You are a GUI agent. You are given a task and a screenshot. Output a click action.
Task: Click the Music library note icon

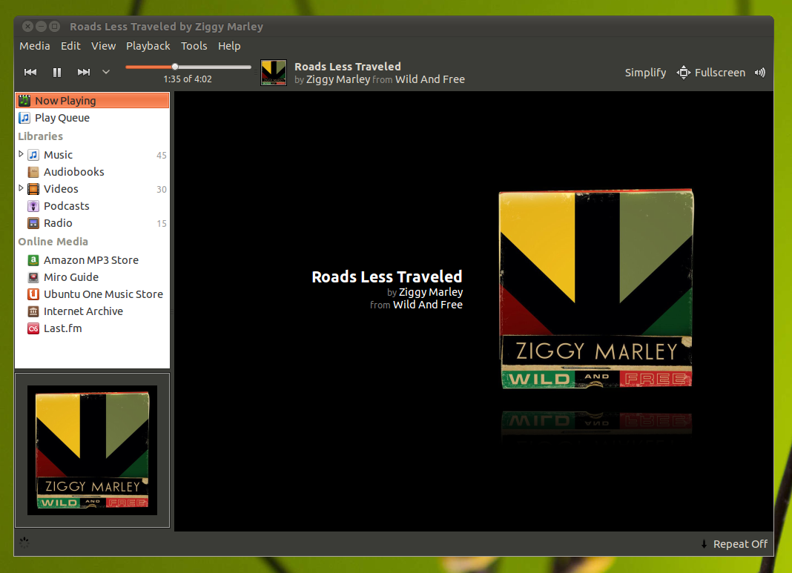(x=33, y=155)
